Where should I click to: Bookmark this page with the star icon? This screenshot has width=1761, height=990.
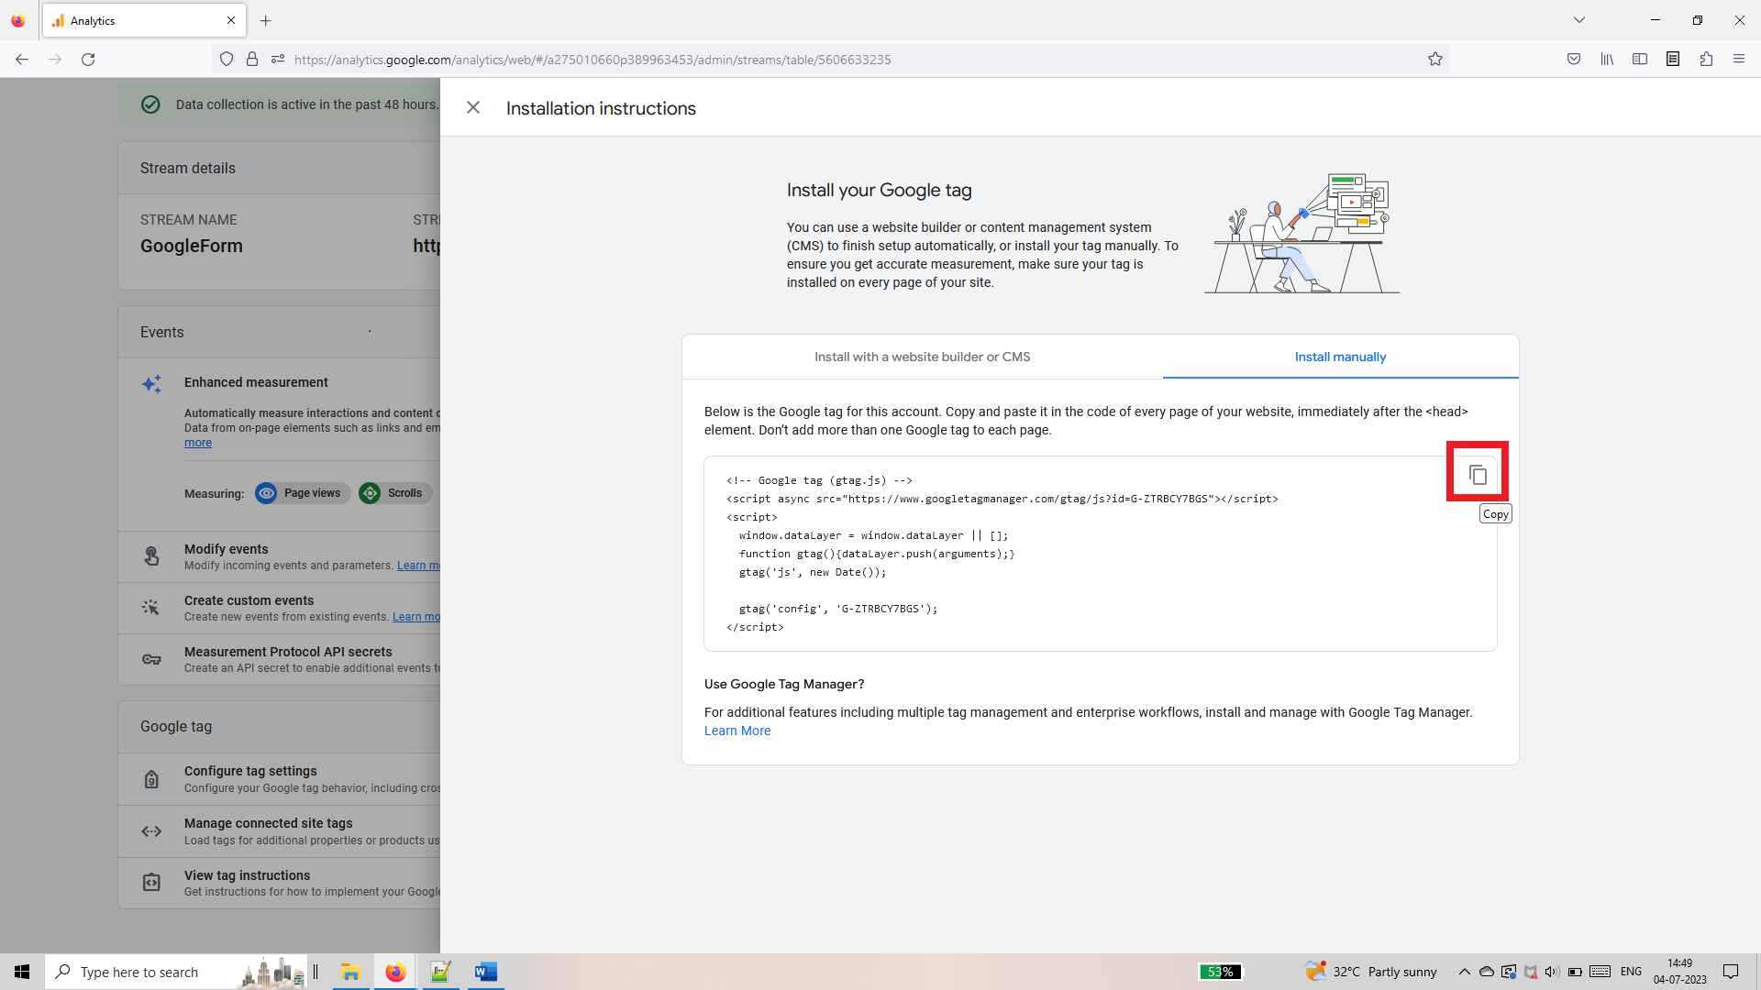point(1435,60)
